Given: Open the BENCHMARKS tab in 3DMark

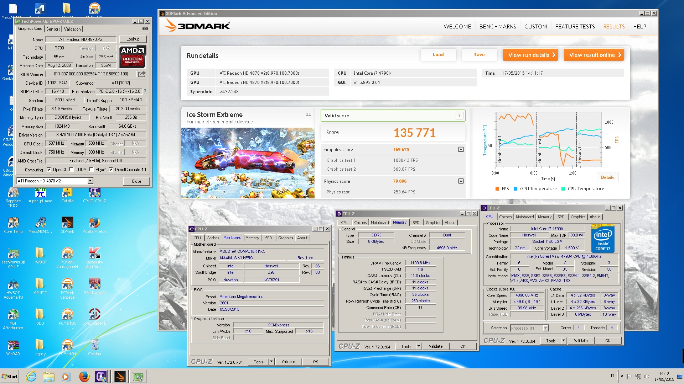Looking at the screenshot, I should (x=497, y=27).
